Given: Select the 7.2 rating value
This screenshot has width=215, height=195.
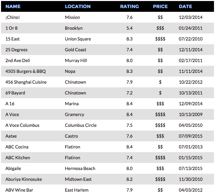Looking at the screenshot, I should (x=129, y=93).
